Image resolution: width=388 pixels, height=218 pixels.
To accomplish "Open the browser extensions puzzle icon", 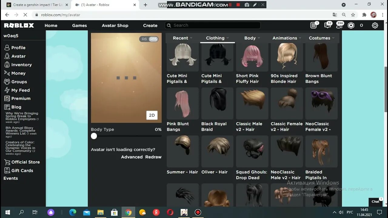I will (364, 15).
